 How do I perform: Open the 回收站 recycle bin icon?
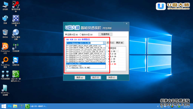(5, 34)
